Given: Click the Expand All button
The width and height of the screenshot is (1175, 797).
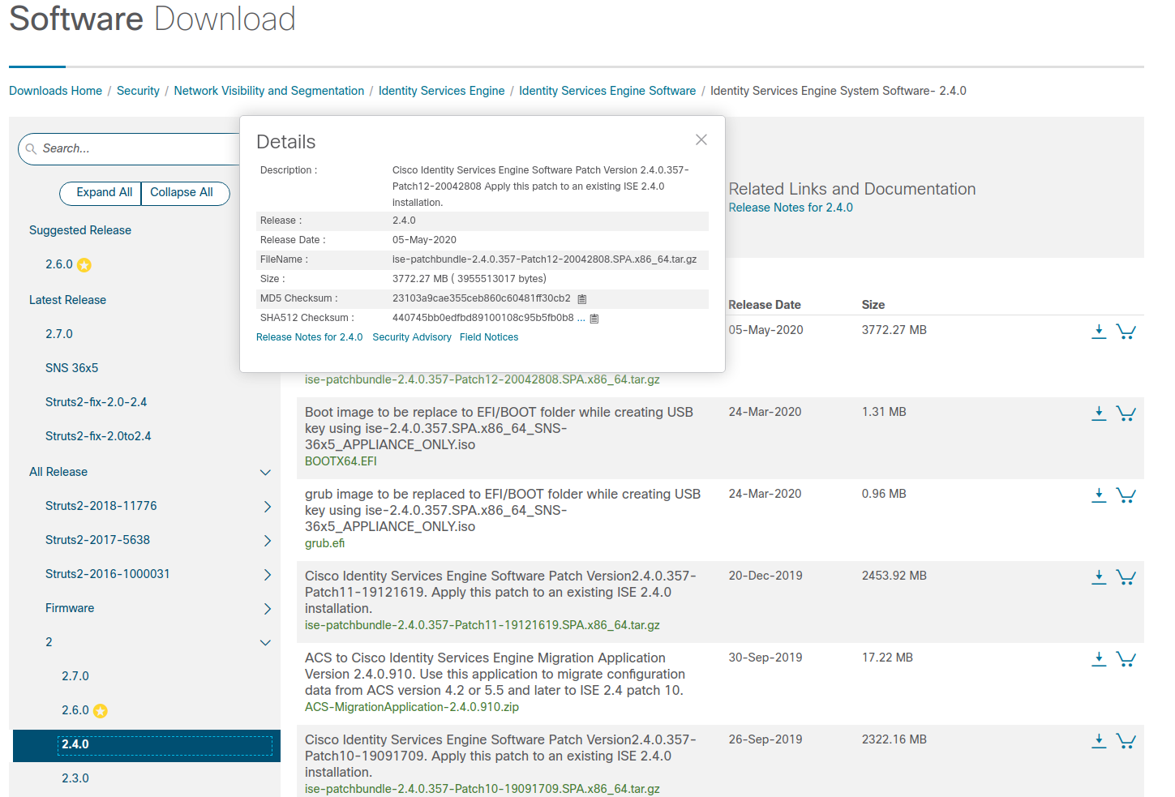Looking at the screenshot, I should click(104, 193).
